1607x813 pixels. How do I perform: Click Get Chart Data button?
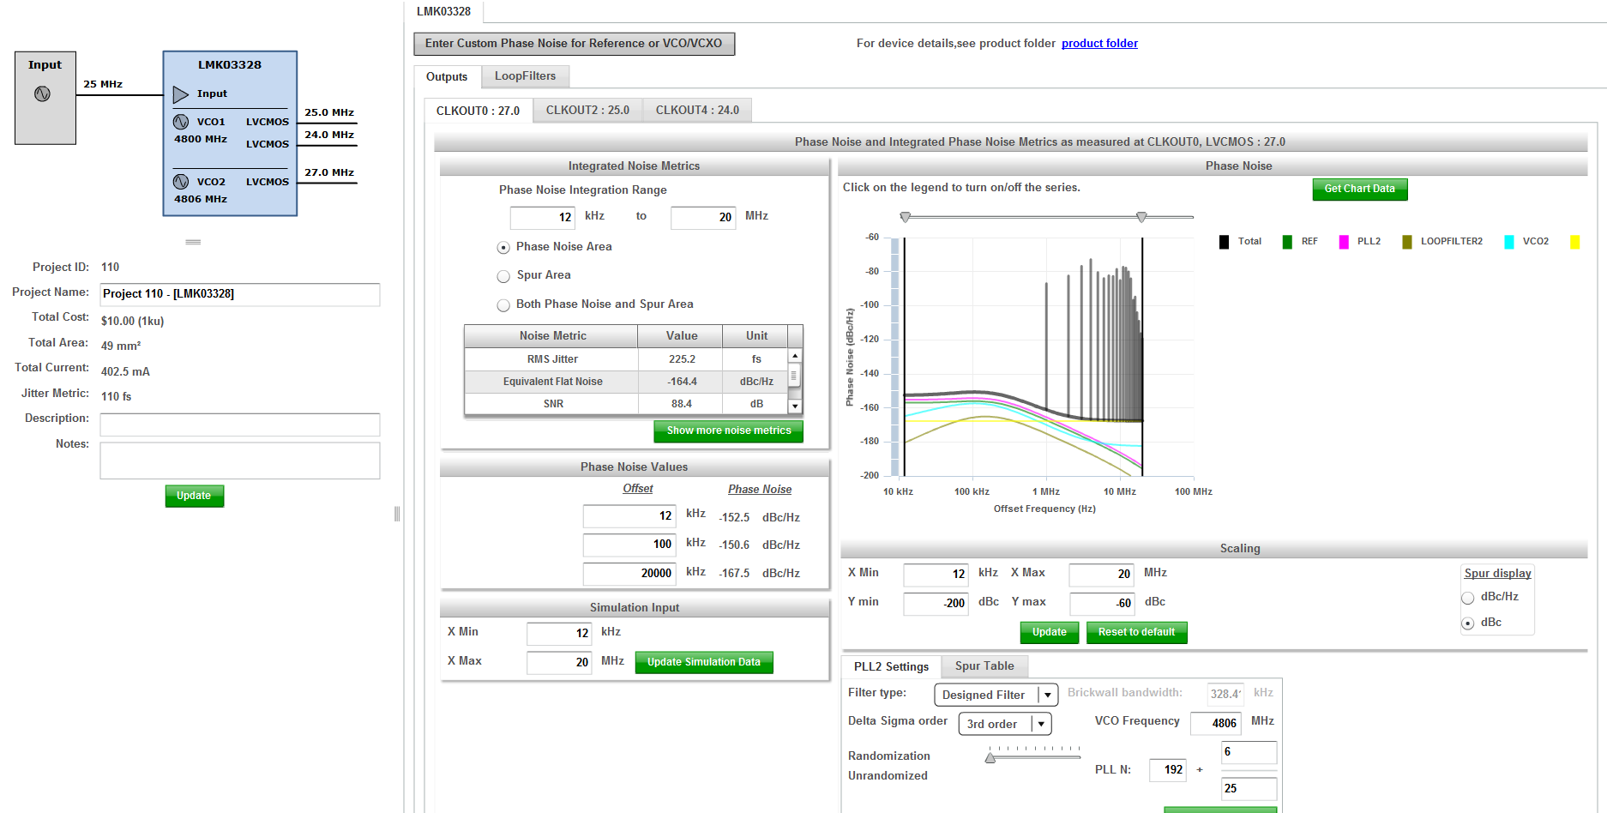(x=1359, y=189)
